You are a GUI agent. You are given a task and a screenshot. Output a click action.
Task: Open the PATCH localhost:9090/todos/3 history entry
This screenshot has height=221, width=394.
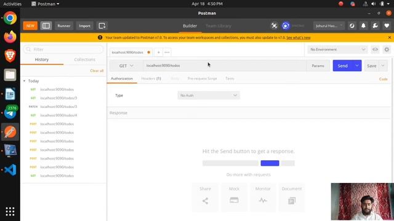[63, 106]
